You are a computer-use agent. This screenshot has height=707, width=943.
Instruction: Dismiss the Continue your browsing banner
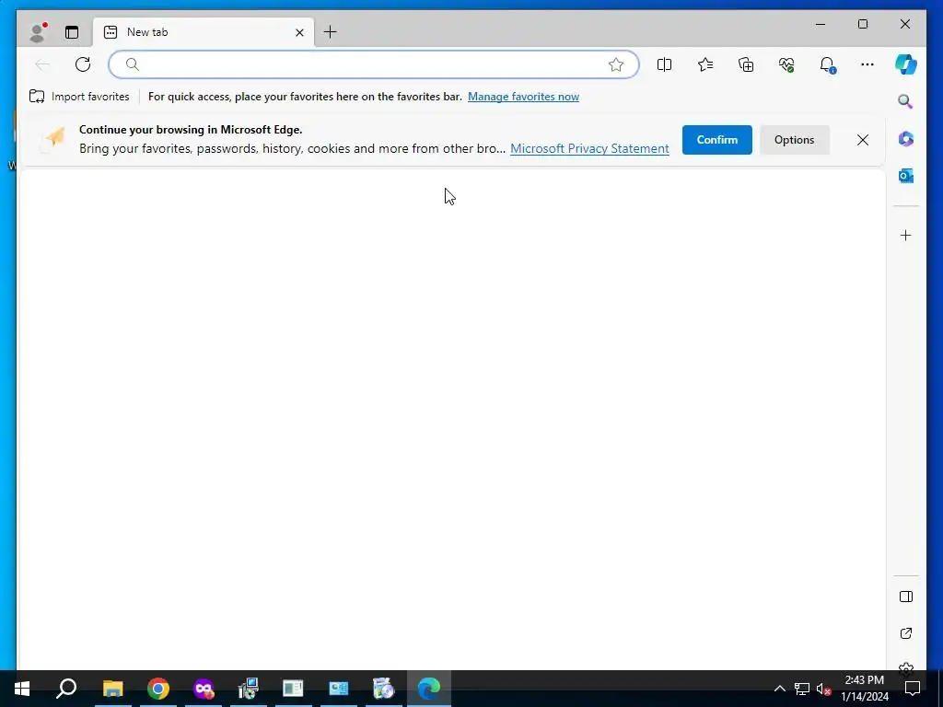(x=862, y=140)
